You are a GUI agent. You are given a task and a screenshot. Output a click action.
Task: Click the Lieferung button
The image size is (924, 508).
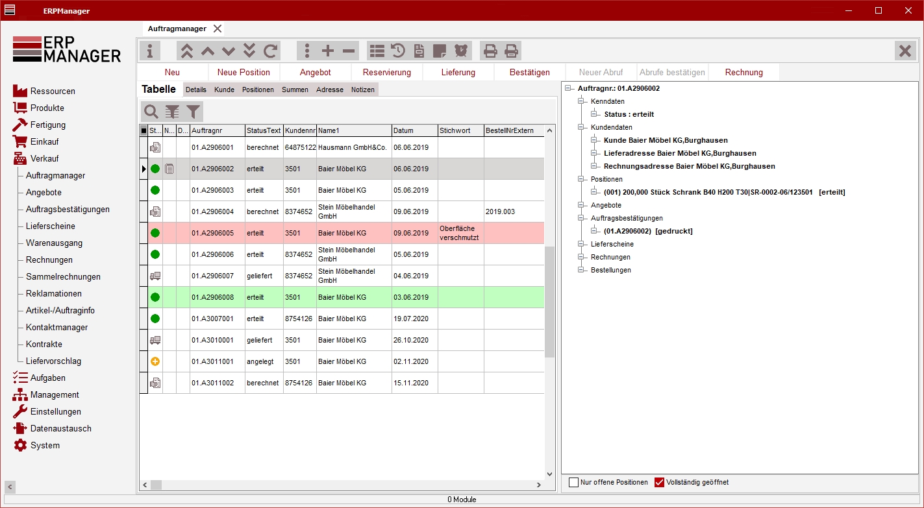458,72
